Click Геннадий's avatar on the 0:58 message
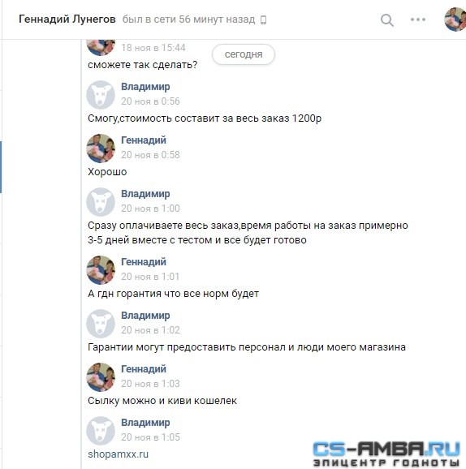466x469 pixels. pos(101,148)
